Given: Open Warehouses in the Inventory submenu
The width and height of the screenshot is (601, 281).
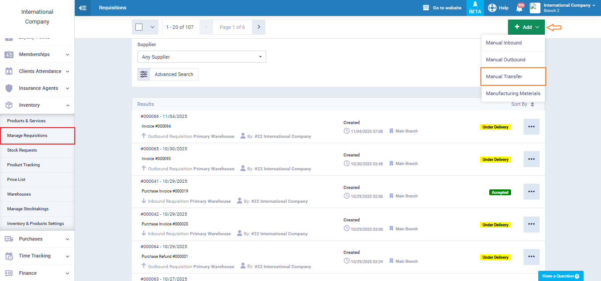Looking at the screenshot, I should [19, 194].
